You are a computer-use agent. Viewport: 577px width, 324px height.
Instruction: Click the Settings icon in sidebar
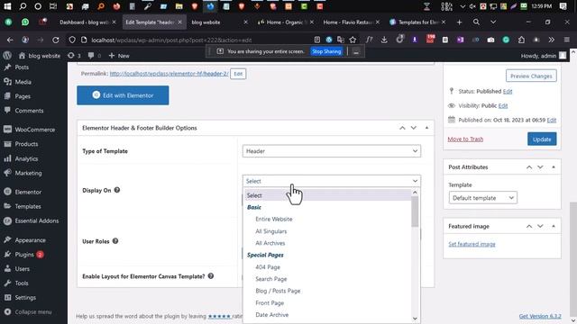(x=7, y=297)
